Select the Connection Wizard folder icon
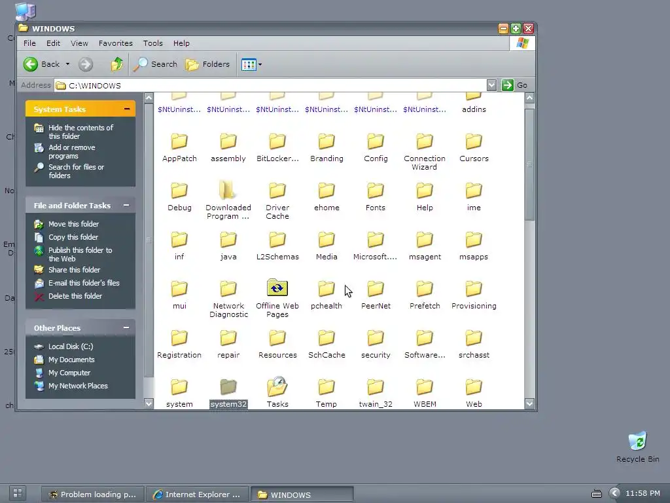This screenshot has height=503, width=670. [424, 141]
